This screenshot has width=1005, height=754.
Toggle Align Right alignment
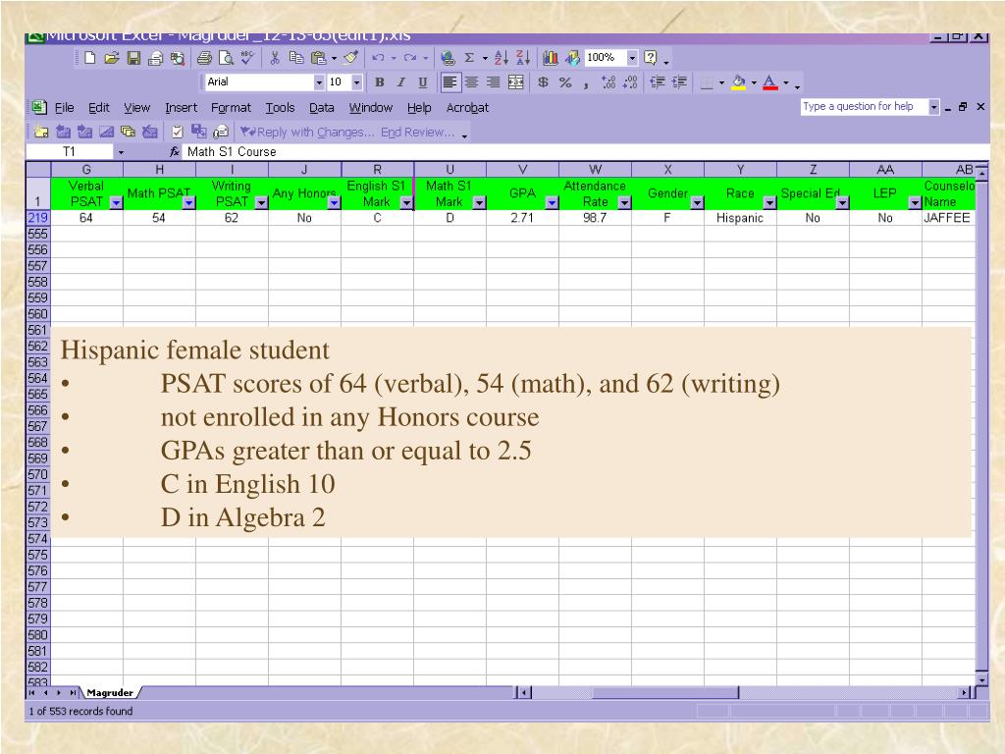pyautogui.click(x=494, y=82)
